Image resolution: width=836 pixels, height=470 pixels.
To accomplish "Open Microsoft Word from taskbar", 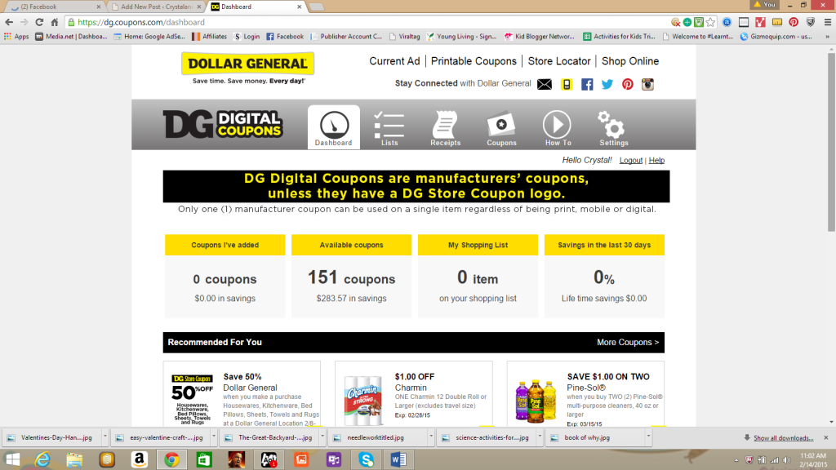I will pos(398,459).
